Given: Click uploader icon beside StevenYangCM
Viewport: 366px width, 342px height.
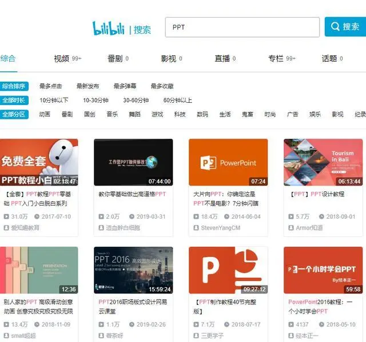Looking at the screenshot, I should point(196,228).
